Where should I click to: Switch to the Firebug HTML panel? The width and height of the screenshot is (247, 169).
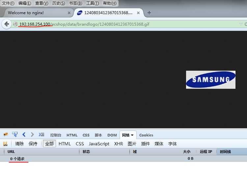tap(72, 135)
